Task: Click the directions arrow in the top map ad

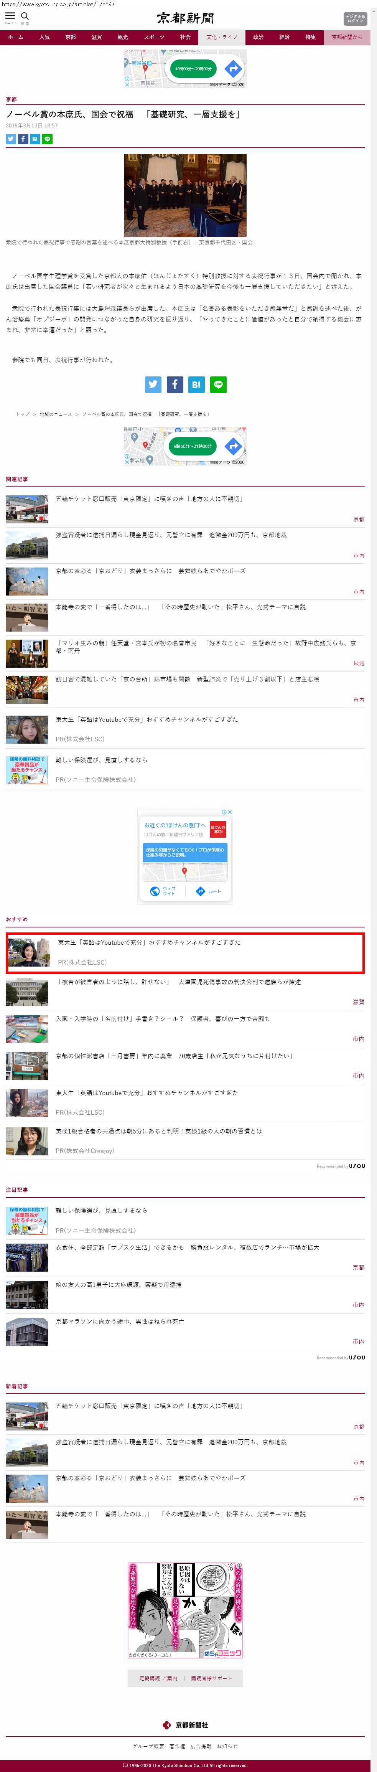Action: (x=233, y=69)
